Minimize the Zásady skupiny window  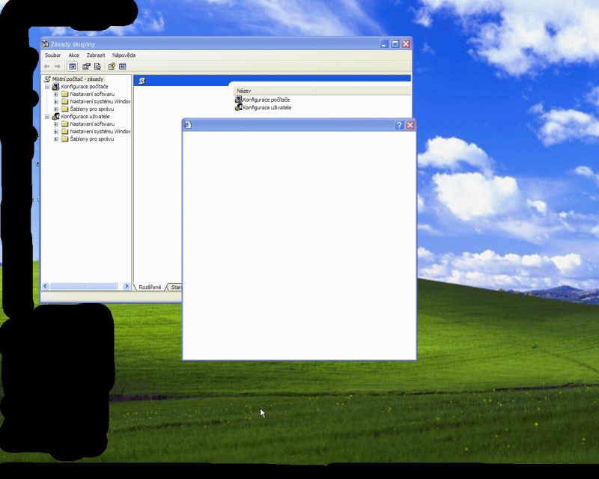(384, 44)
